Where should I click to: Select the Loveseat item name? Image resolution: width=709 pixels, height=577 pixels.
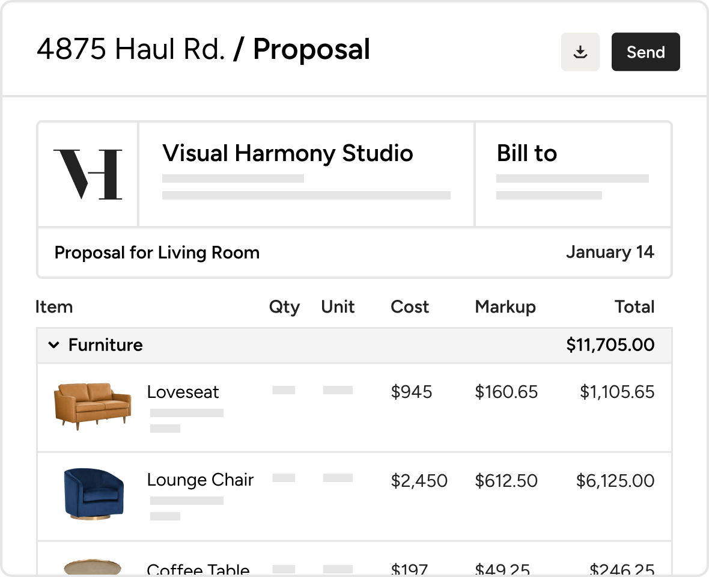click(x=183, y=392)
